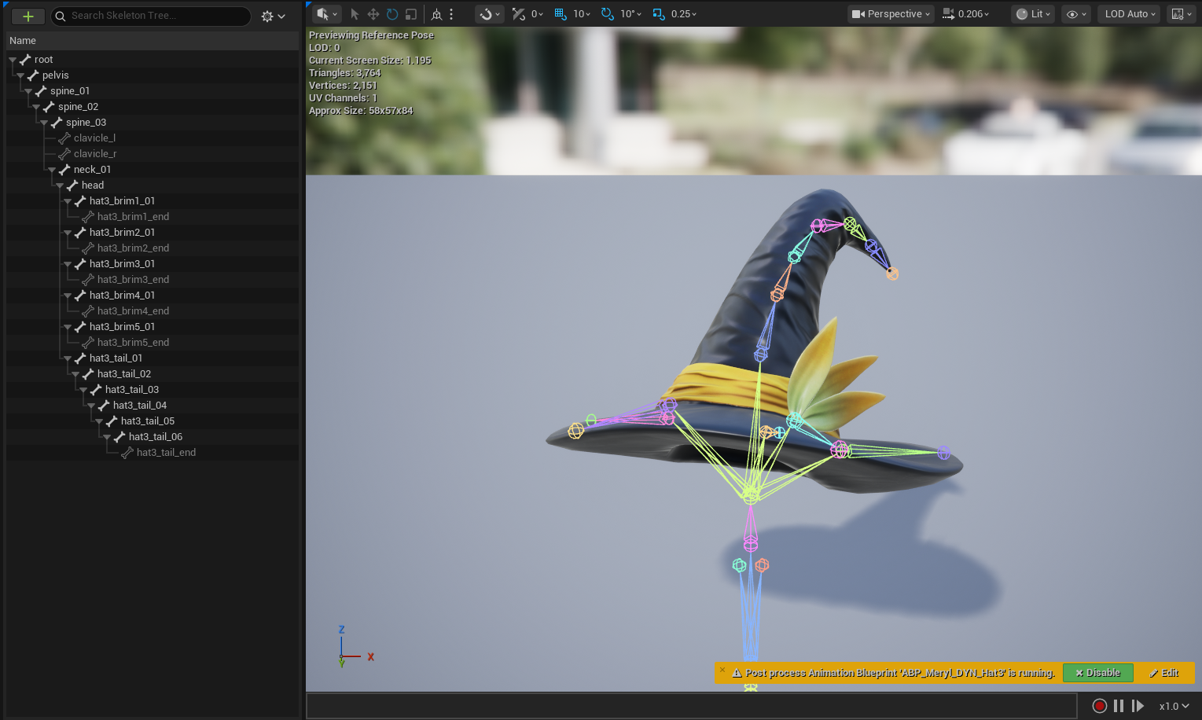Image resolution: width=1202 pixels, height=720 pixels.
Task: Pause the animation preview
Action: coord(1119,706)
